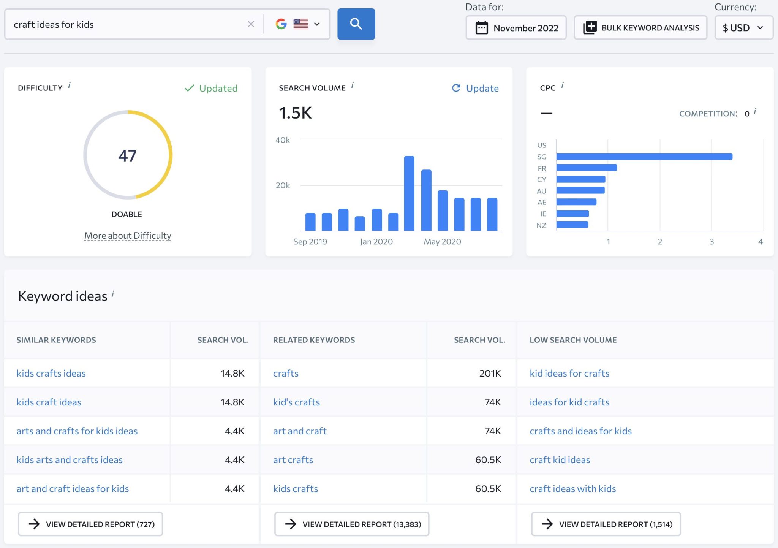The image size is (778, 548).
Task: Clear the keyword with the X icon
Action: coord(251,24)
